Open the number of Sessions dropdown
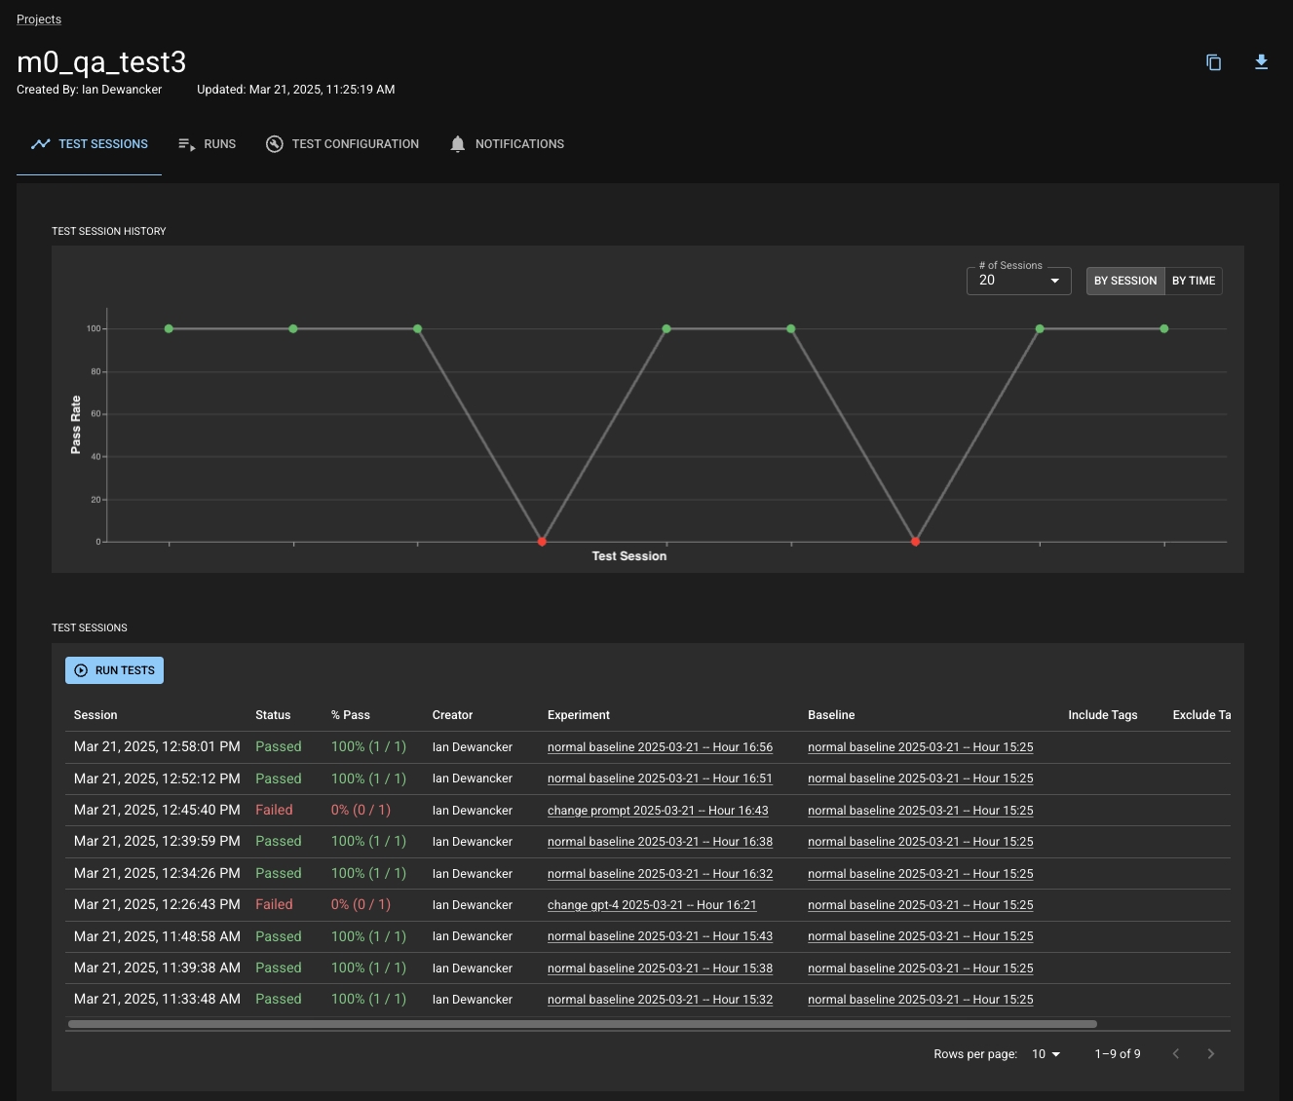Viewport: 1293px width, 1101px height. click(x=1018, y=281)
